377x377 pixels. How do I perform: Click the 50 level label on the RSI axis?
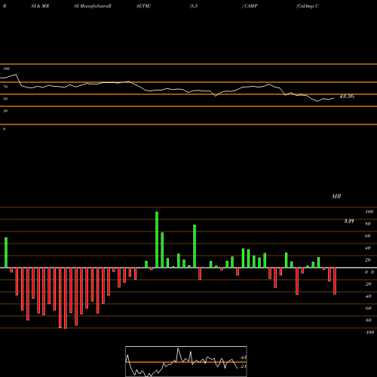point(5,99)
